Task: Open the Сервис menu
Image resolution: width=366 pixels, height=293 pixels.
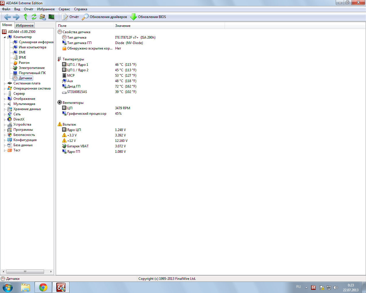Action: click(x=64, y=9)
